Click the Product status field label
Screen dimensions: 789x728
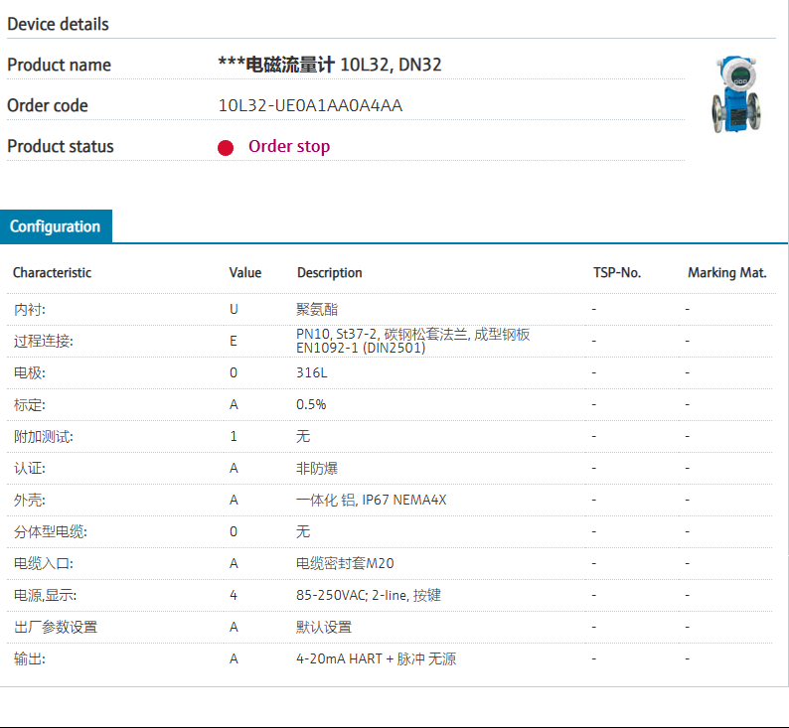(61, 146)
